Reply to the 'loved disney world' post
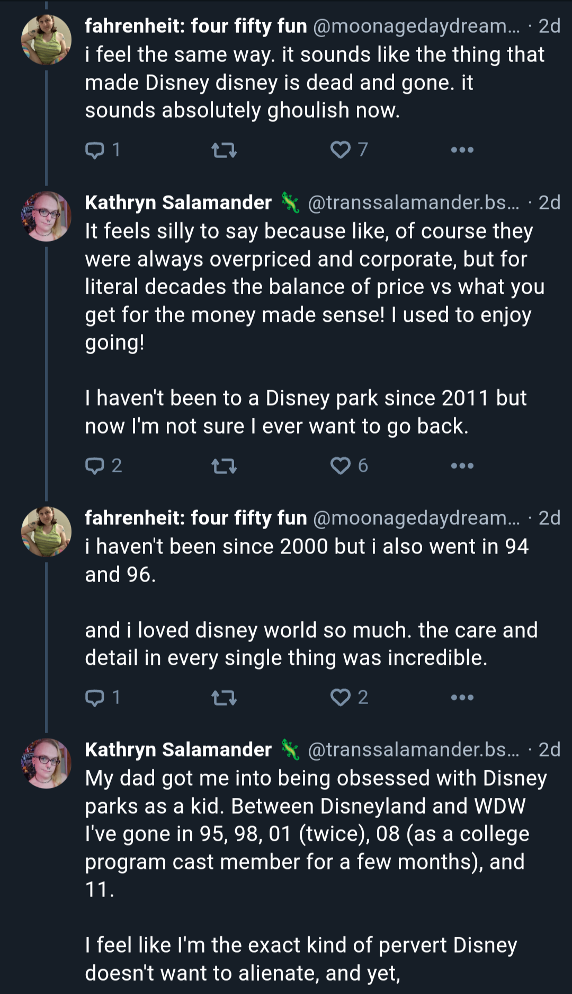Image resolution: width=572 pixels, height=994 pixels. tap(103, 698)
